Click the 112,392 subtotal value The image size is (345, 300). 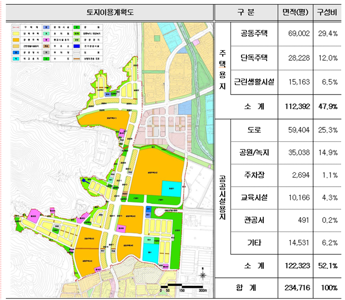tap(298, 107)
